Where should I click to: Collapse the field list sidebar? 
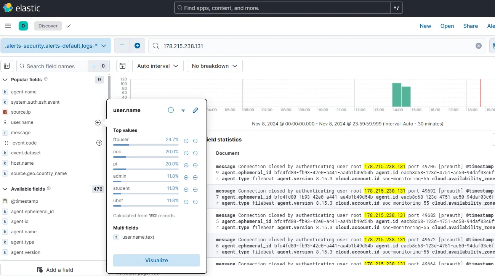7,66
